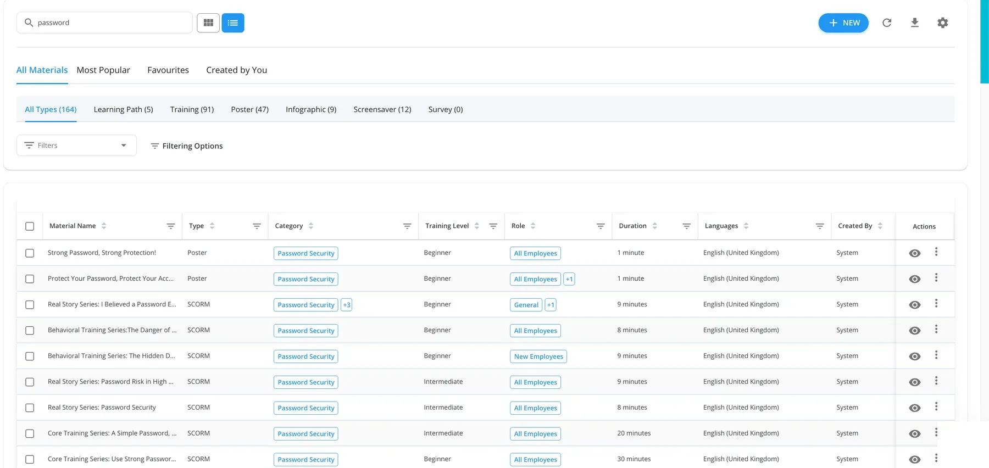This screenshot has height=468, width=989.
Task: Open the Most Popular tab
Action: (x=103, y=70)
